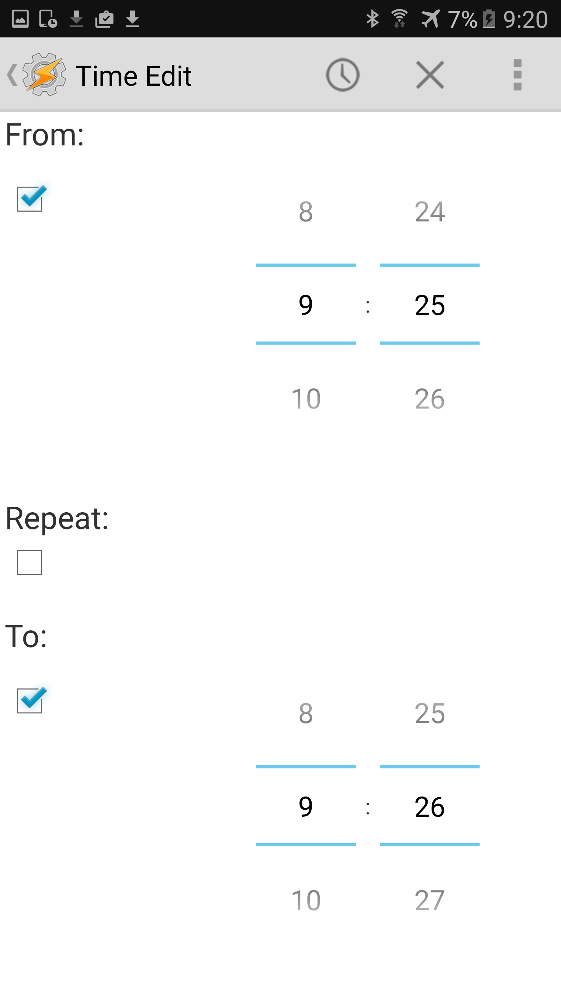The width and height of the screenshot is (561, 998).
Task: Select hour 8 in the From picker
Action: click(x=306, y=212)
